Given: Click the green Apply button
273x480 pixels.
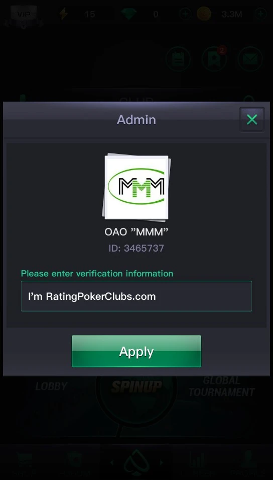Looking at the screenshot, I should 136,351.
